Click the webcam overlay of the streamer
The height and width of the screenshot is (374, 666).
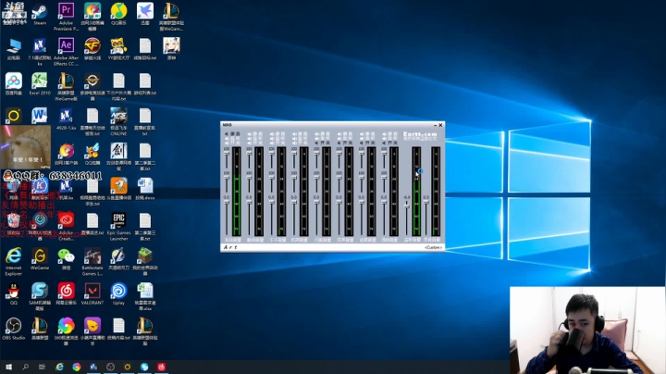coord(587,330)
